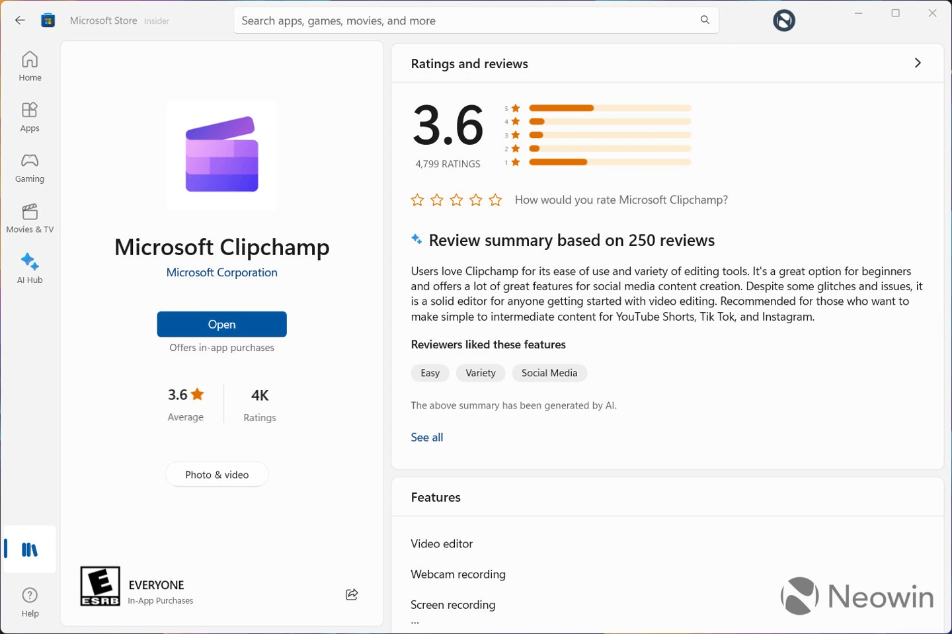Image resolution: width=952 pixels, height=634 pixels.
Task: Open Help from the sidebar
Action: tap(29, 600)
